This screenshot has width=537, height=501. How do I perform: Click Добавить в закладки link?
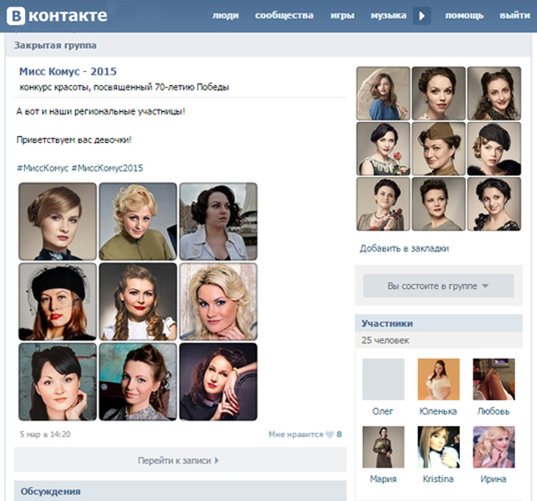point(404,248)
